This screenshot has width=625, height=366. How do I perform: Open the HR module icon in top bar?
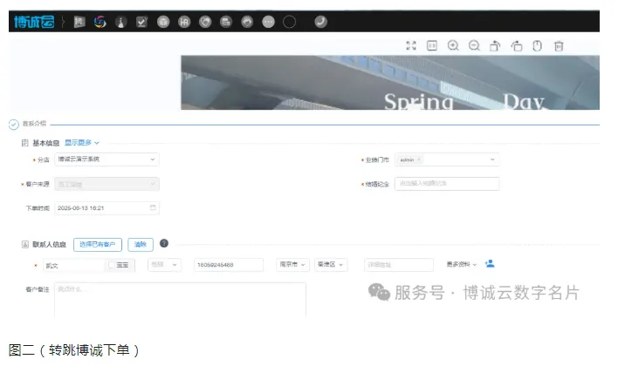(184, 21)
